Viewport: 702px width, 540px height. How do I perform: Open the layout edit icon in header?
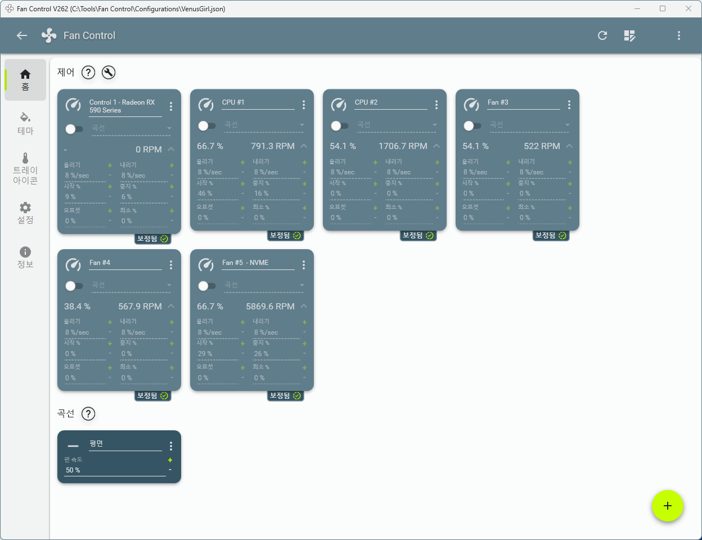pos(630,35)
